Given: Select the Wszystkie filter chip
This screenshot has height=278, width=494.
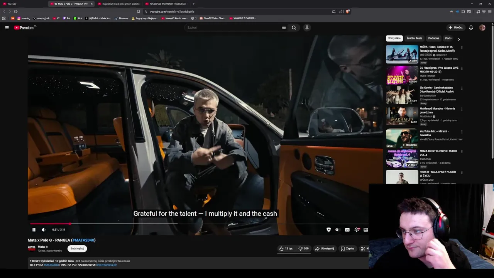Looking at the screenshot, I should click(394, 38).
